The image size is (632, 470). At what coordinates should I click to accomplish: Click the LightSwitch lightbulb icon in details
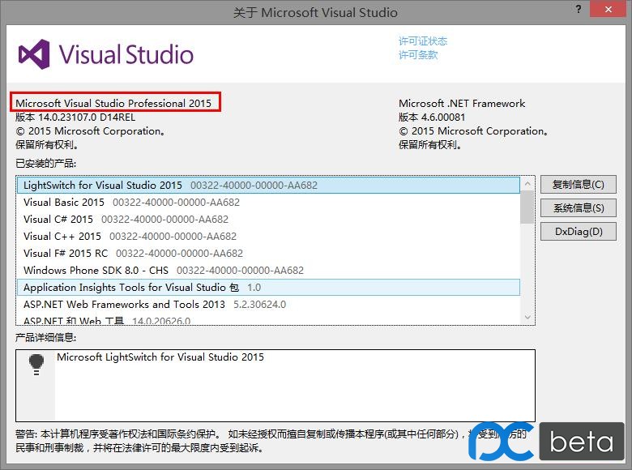tap(36, 365)
